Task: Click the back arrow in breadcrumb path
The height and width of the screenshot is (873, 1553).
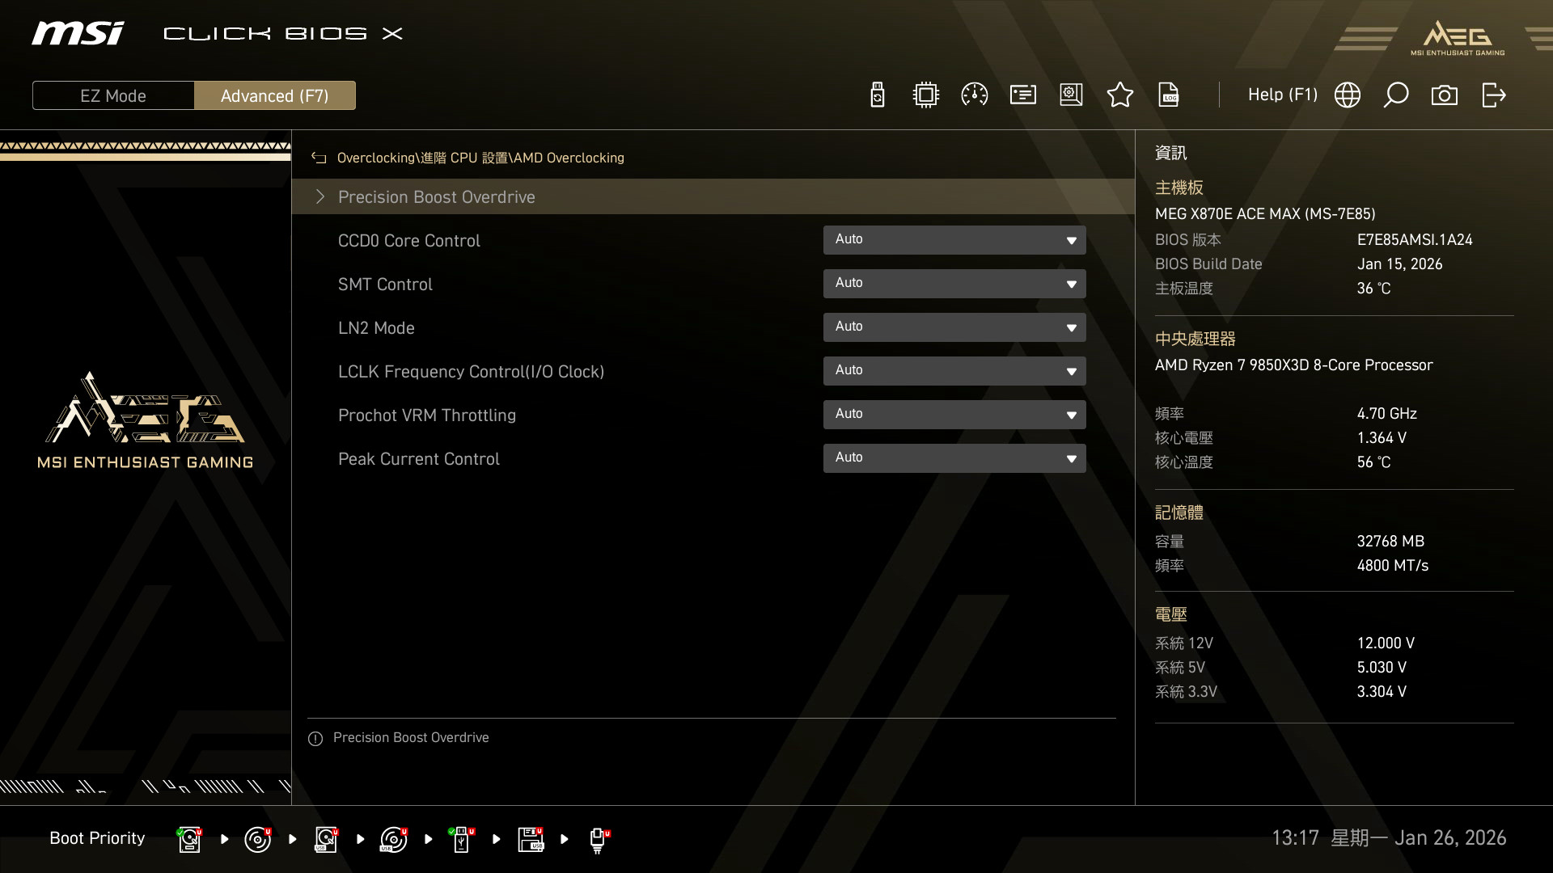Action: tap(319, 158)
